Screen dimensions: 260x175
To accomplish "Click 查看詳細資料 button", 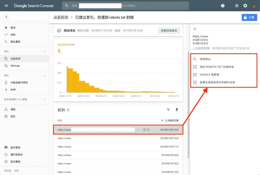I will tap(169, 30).
